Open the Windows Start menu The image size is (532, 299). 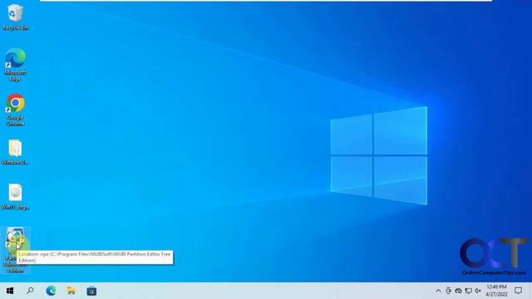(10, 291)
